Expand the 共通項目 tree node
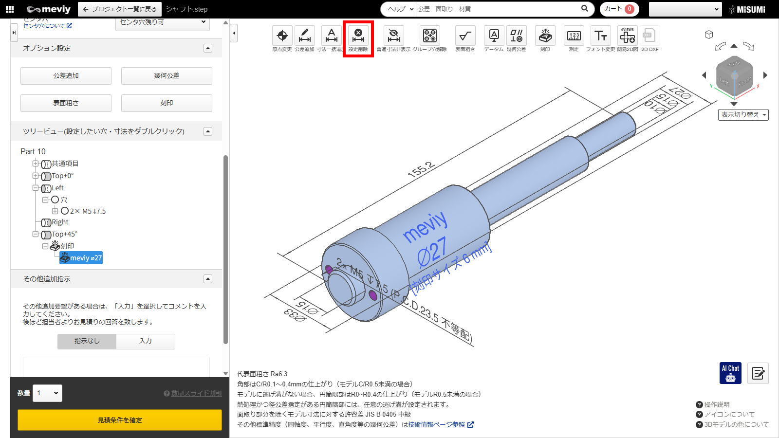The image size is (779, 438). 36,164
